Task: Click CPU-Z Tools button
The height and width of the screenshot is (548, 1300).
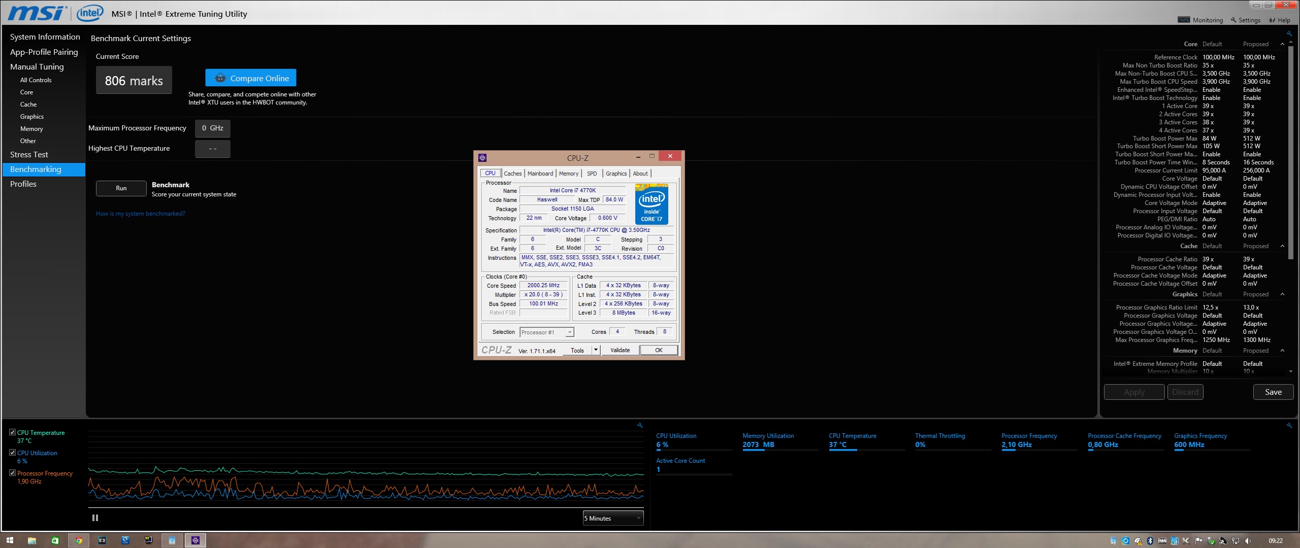Action: coord(577,350)
